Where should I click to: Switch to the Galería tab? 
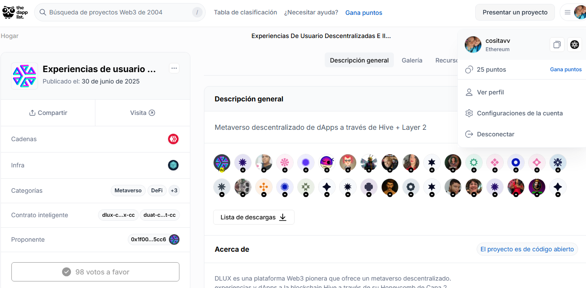tap(412, 60)
